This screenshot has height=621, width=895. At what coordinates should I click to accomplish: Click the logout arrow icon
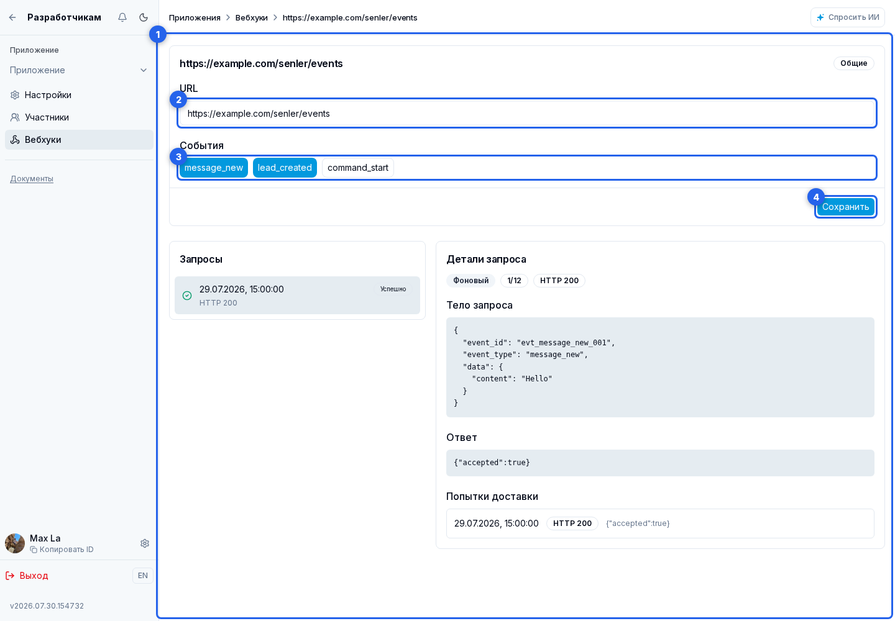click(10, 576)
